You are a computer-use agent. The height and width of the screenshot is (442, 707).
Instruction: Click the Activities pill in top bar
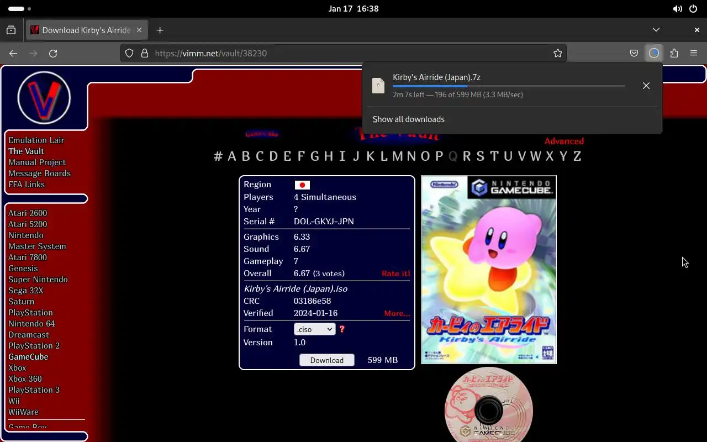[x=17, y=9]
